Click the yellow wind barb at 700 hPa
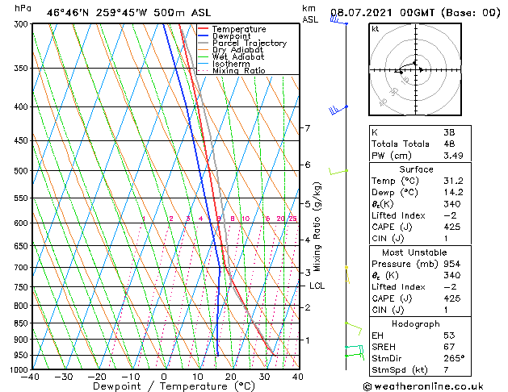Viewport: 508px width, 392px height. [347, 274]
